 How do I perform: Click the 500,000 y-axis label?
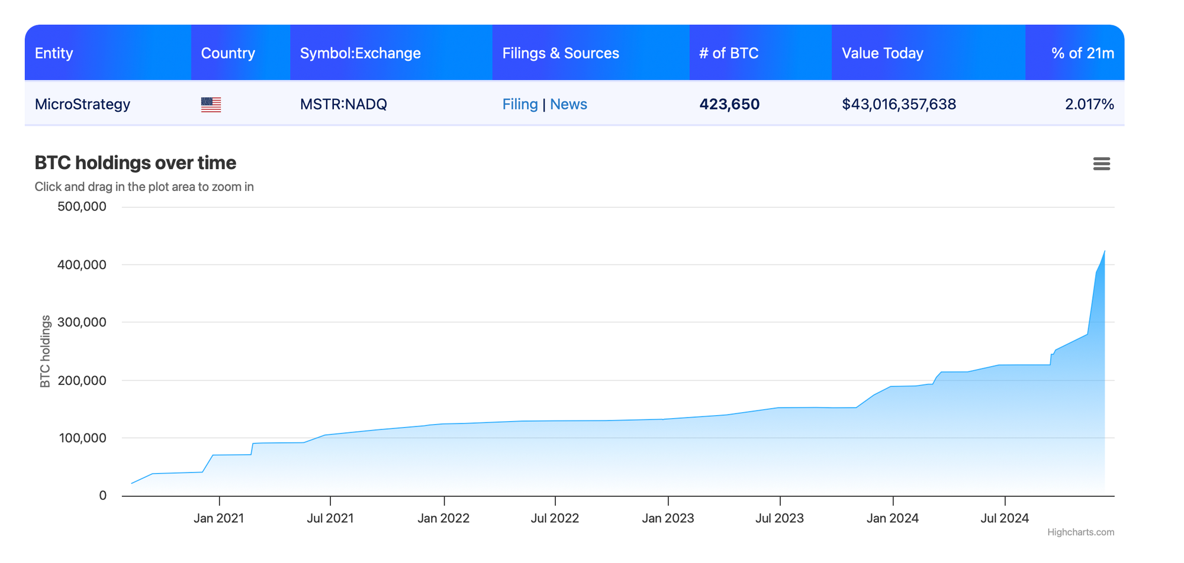(x=82, y=206)
